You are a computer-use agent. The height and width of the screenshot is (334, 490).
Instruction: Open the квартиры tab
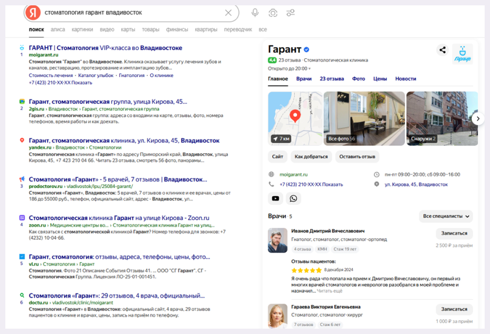(x=206, y=29)
